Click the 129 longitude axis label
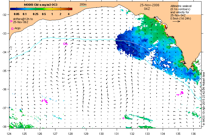 tap(86, 134)
